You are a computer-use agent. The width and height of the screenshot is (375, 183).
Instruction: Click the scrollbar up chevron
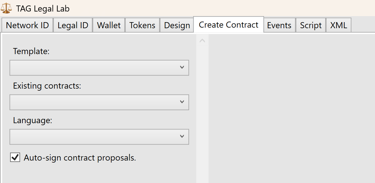click(202, 40)
